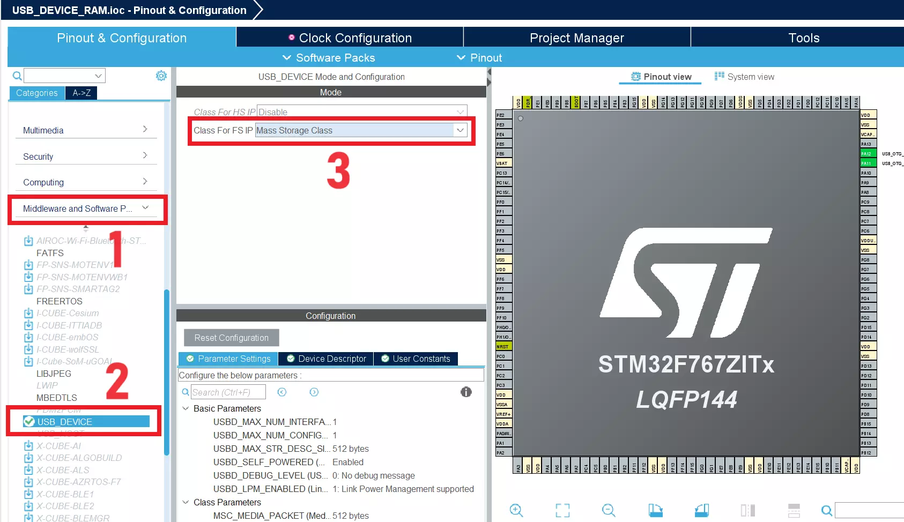Click download icon beside I-CUBE-wolfSSL
This screenshot has width=904, height=522.
point(28,349)
